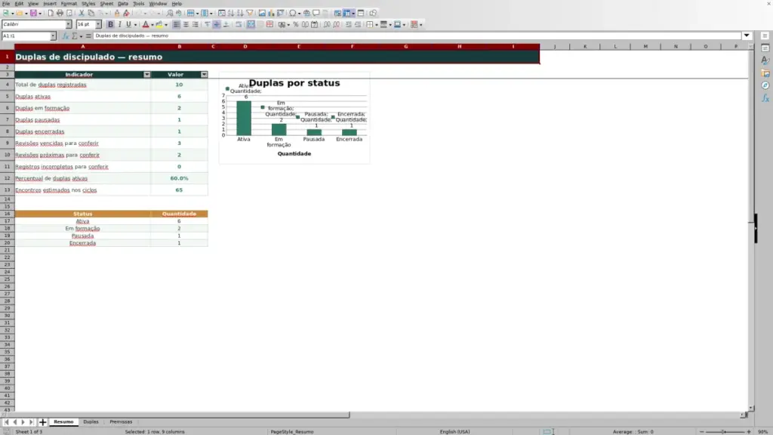Viewport: 773px width, 435px height.
Task: Open the Indicador column filter dropdown
Action: 147,75
